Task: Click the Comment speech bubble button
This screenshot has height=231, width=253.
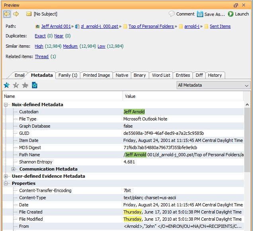Action: pos(181,14)
